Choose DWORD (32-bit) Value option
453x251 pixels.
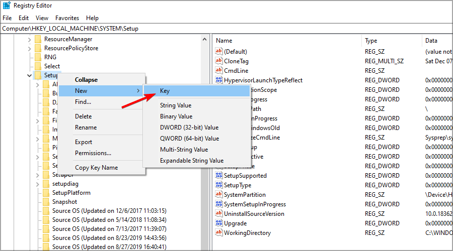189,128
